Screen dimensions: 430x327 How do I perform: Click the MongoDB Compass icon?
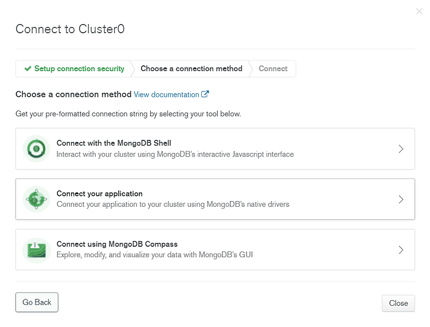[x=36, y=250]
